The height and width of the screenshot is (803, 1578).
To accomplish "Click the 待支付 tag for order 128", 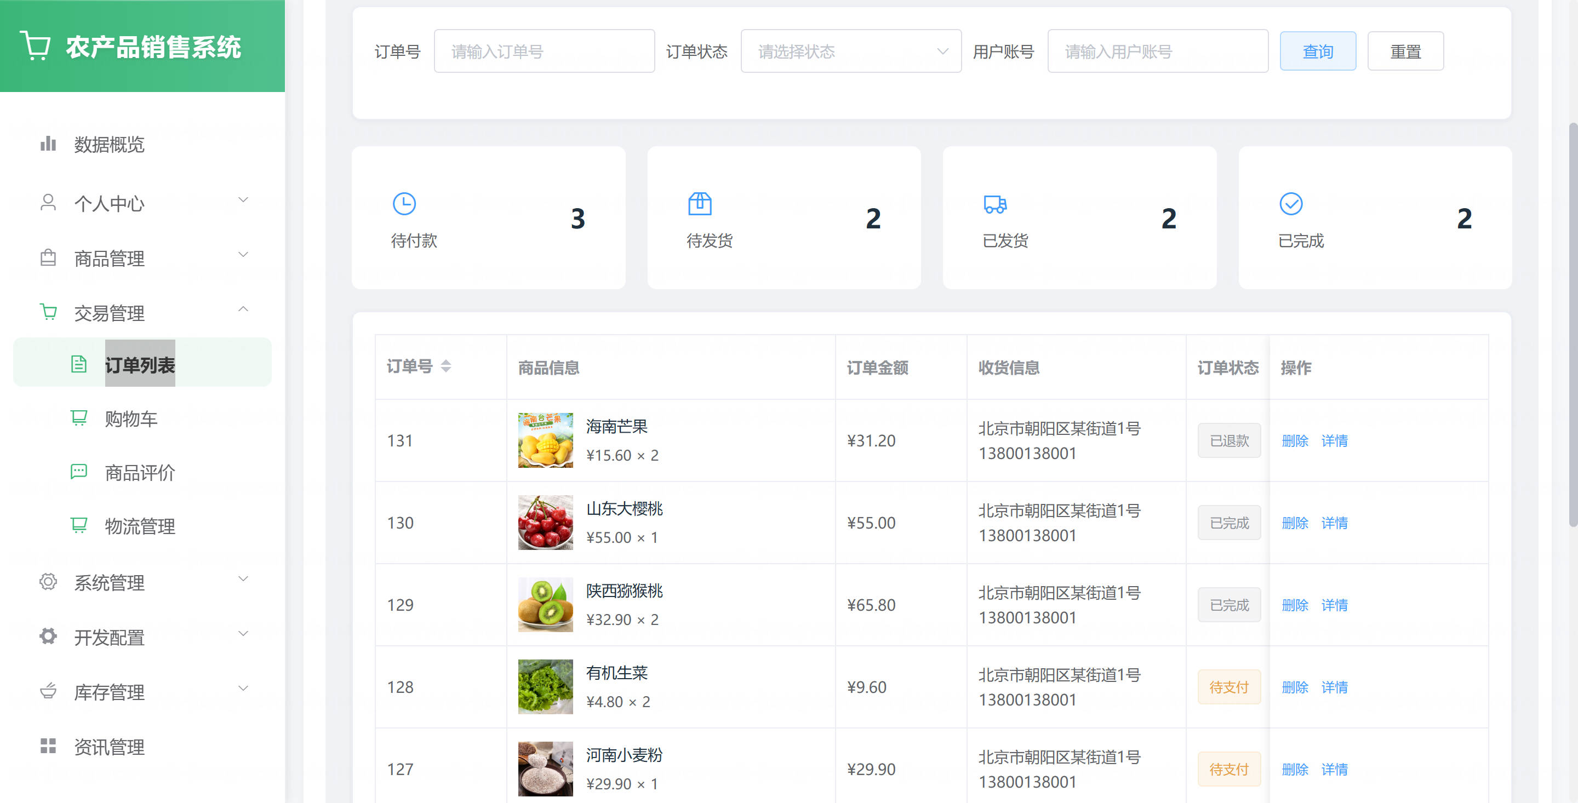I will click(1229, 687).
